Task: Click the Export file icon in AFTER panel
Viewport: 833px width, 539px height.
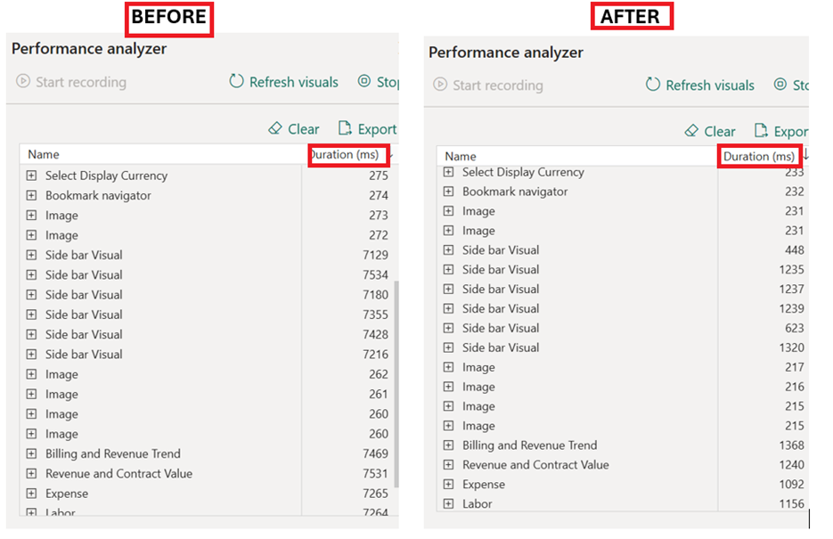Action: [x=762, y=131]
